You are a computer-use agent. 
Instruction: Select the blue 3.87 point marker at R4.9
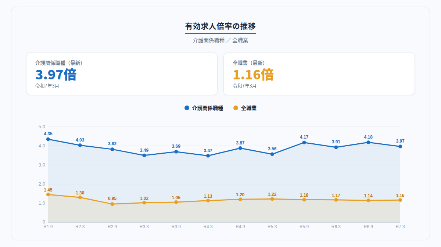point(240,148)
